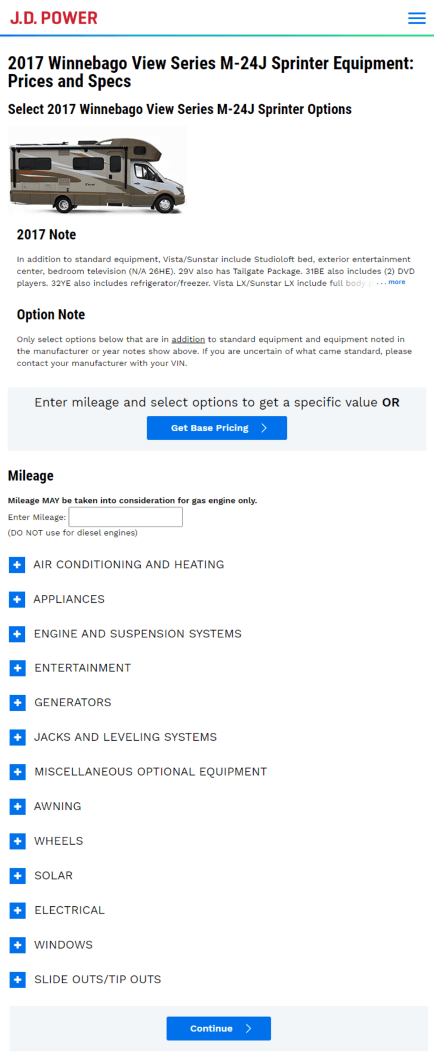Click the J.D. Power logo
Image resolution: width=434 pixels, height=1056 pixels.
coord(54,18)
